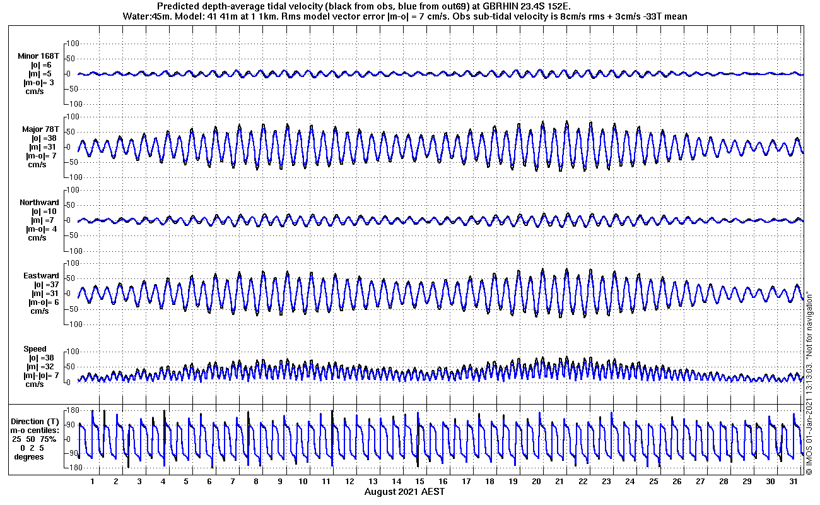Click day '11' on the date axis
Image resolution: width=820 pixels, height=505 pixels.
coord(326,482)
